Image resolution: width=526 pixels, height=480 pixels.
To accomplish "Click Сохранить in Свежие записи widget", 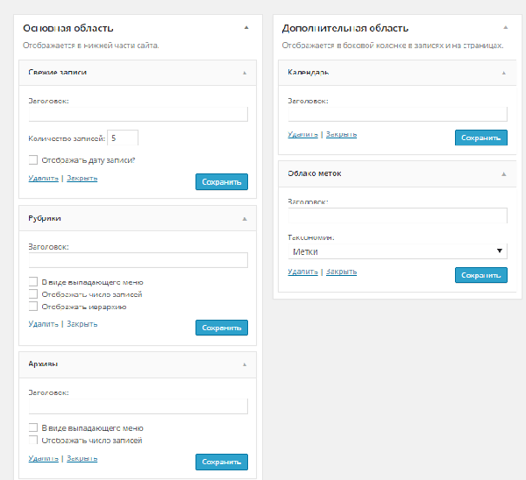I will click(221, 182).
